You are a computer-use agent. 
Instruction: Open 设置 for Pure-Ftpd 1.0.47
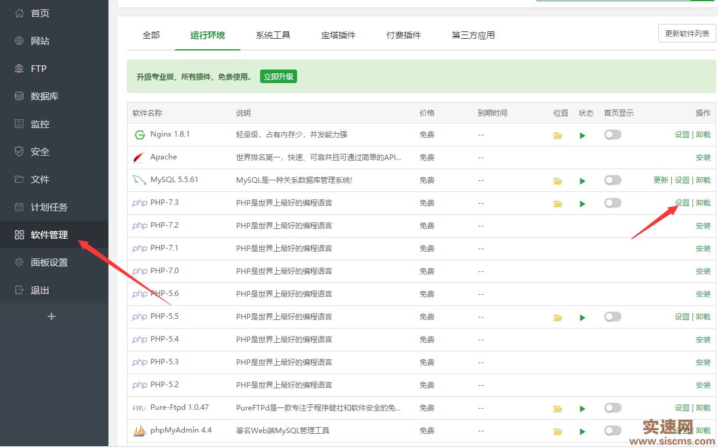pos(682,407)
